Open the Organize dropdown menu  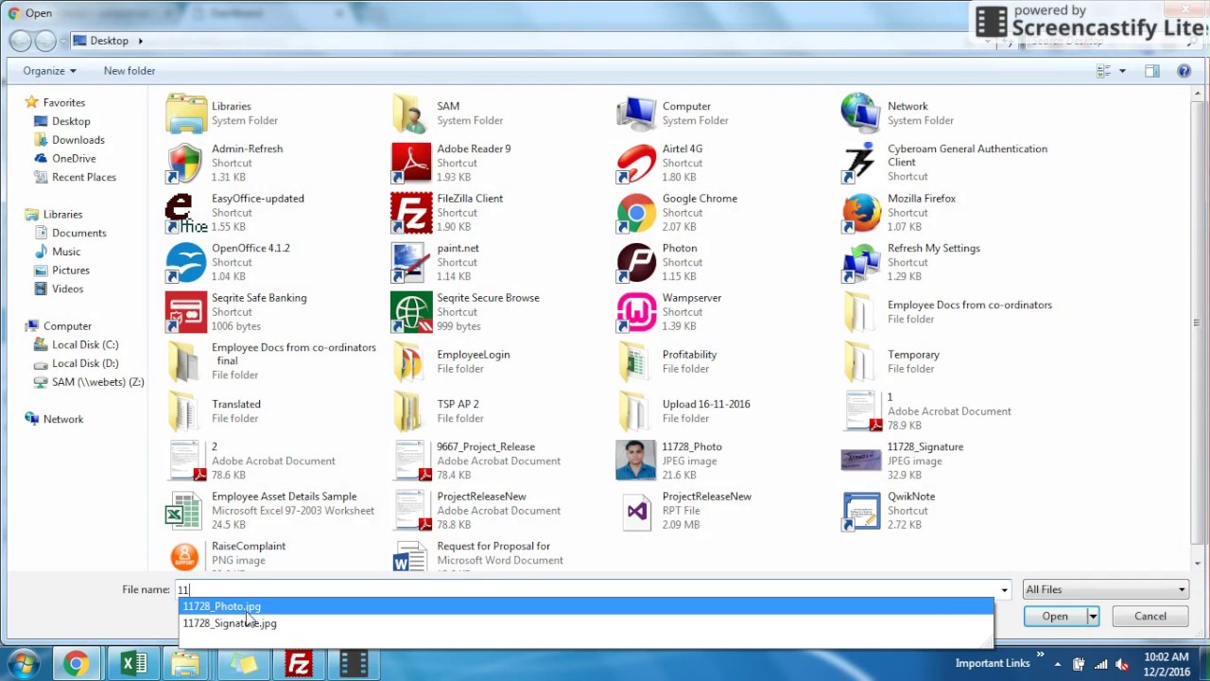pyautogui.click(x=50, y=71)
